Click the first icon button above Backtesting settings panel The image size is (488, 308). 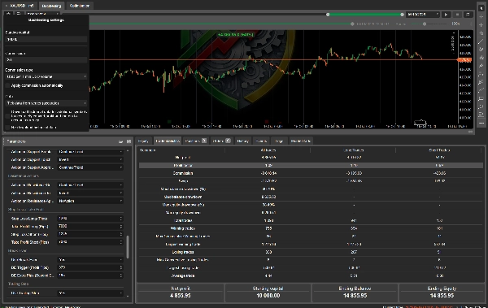(x=8, y=14)
